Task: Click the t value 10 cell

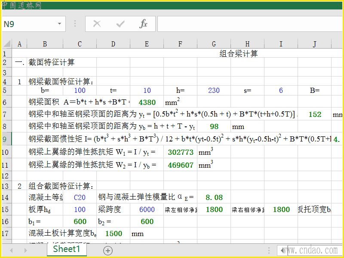Action: pos(147,90)
